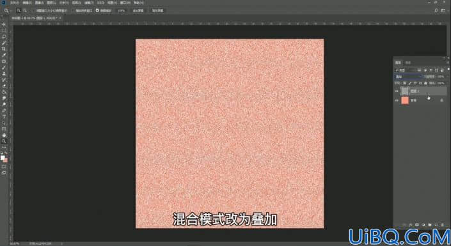Open the 滤镜 Filter menu
The height and width of the screenshot is (246, 451).
tap(88, 3)
